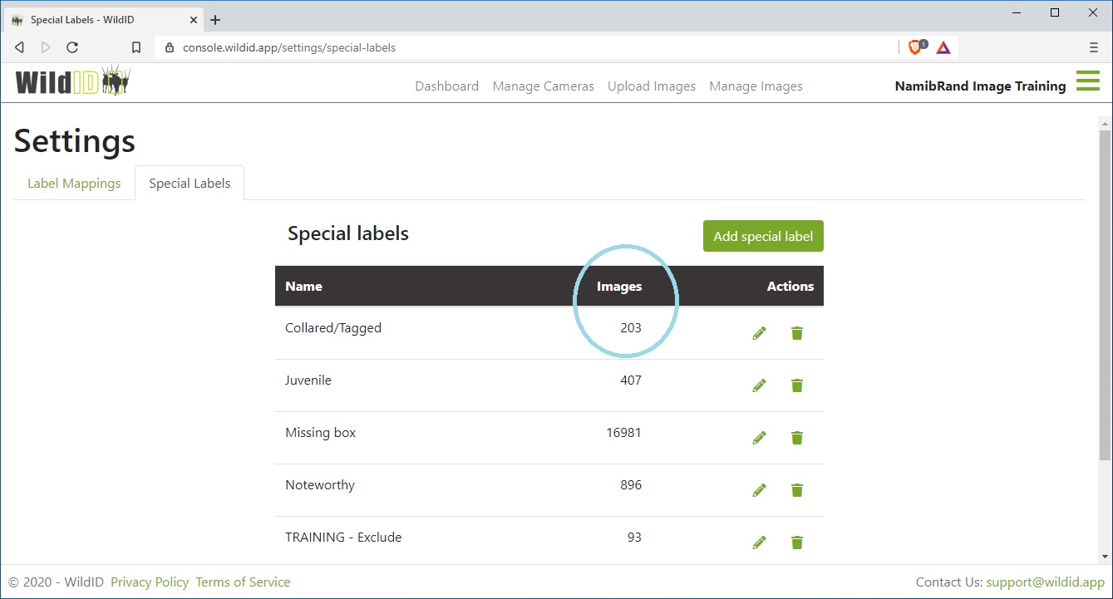
Task: Select the Collared/Tagged row name
Action: pos(333,328)
